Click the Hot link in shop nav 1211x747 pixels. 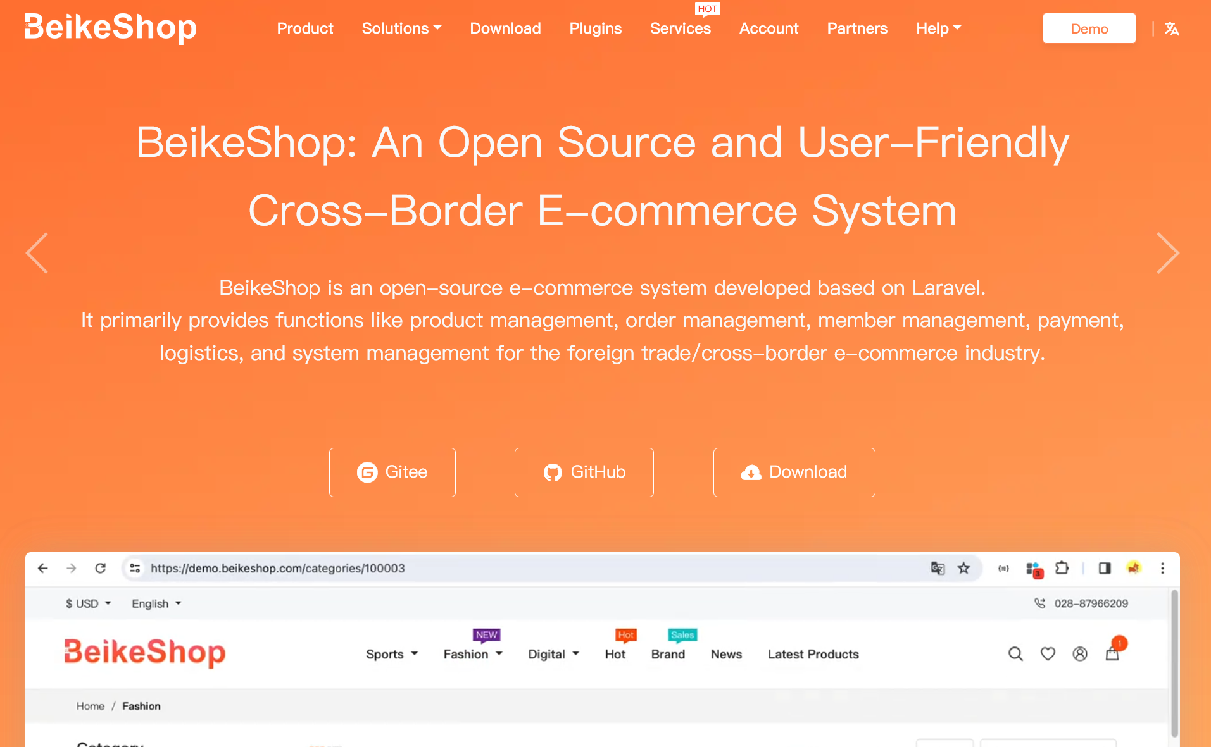point(615,654)
